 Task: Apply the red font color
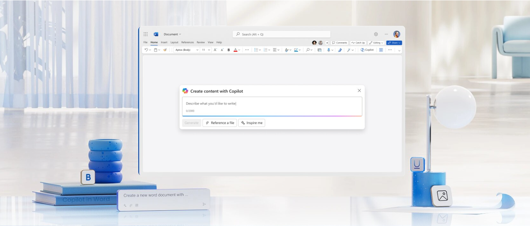click(x=235, y=50)
